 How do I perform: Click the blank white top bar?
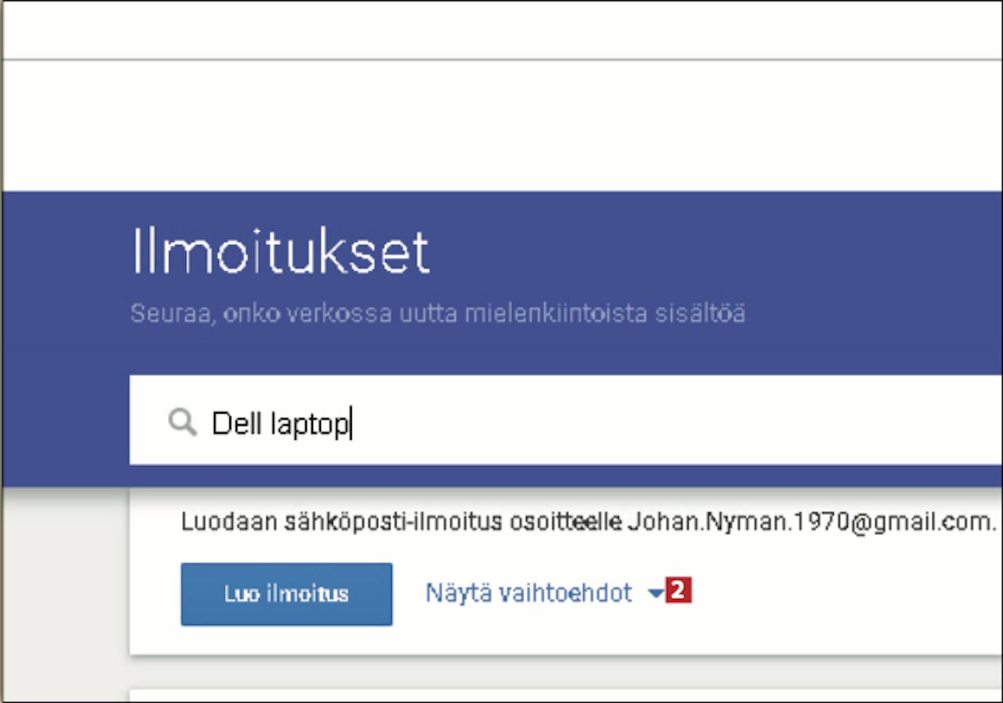tap(501, 30)
